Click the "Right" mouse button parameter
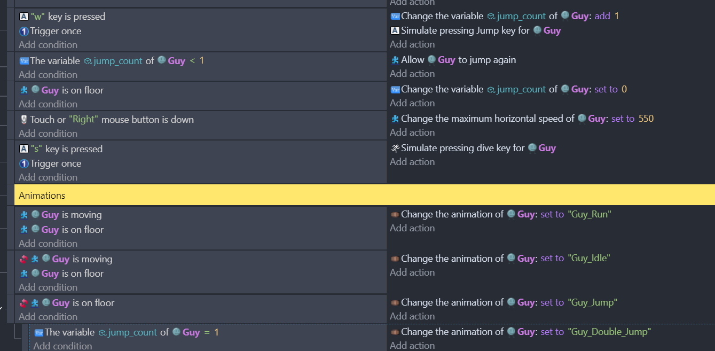 tap(84, 120)
